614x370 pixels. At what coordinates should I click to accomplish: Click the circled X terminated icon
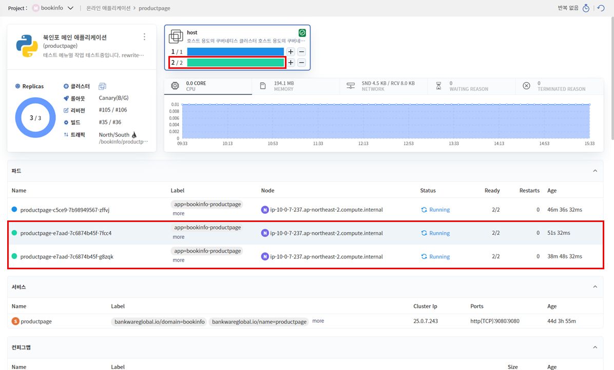click(x=526, y=86)
